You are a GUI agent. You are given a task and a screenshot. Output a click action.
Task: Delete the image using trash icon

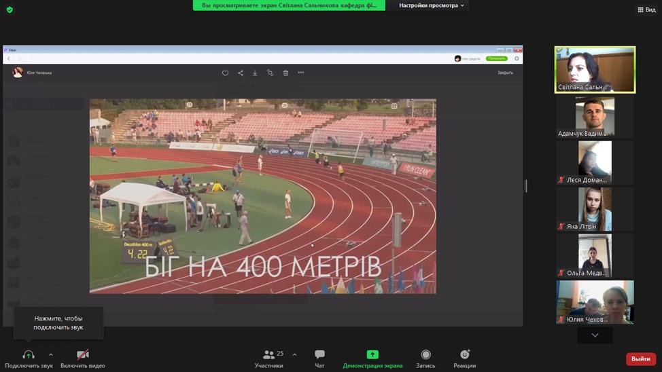pyautogui.click(x=285, y=73)
